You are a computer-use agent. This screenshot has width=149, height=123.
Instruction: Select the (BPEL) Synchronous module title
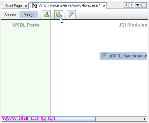tap(129, 56)
